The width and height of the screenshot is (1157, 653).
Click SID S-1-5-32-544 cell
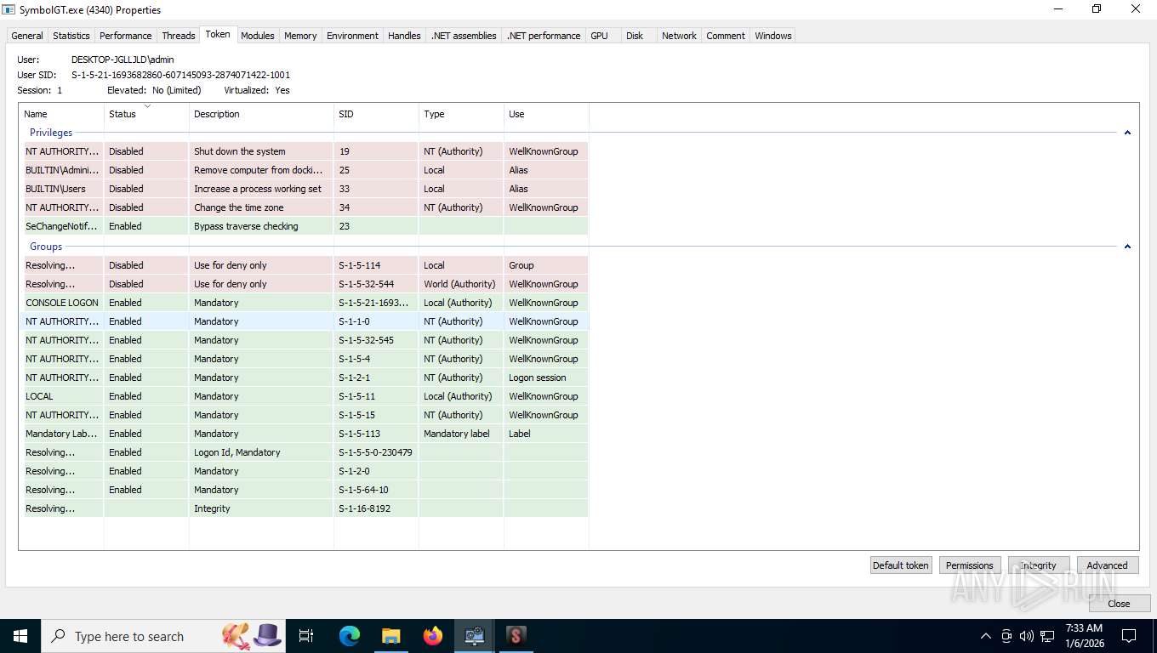click(x=376, y=284)
